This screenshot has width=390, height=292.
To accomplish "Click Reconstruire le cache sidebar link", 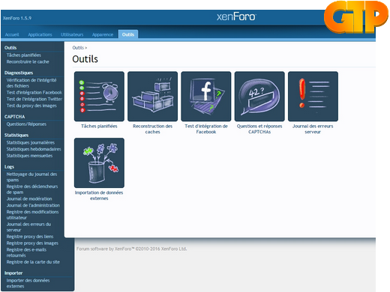I will [28, 61].
